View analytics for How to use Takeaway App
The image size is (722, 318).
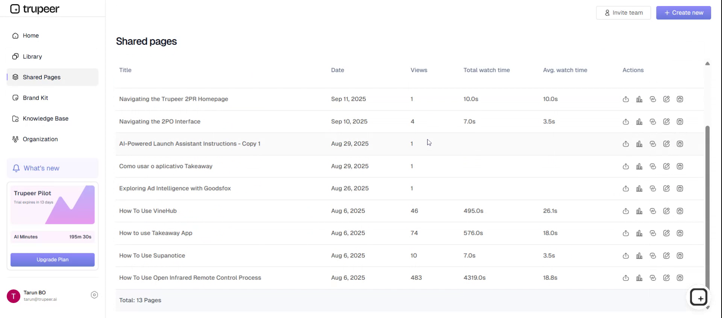639,233
